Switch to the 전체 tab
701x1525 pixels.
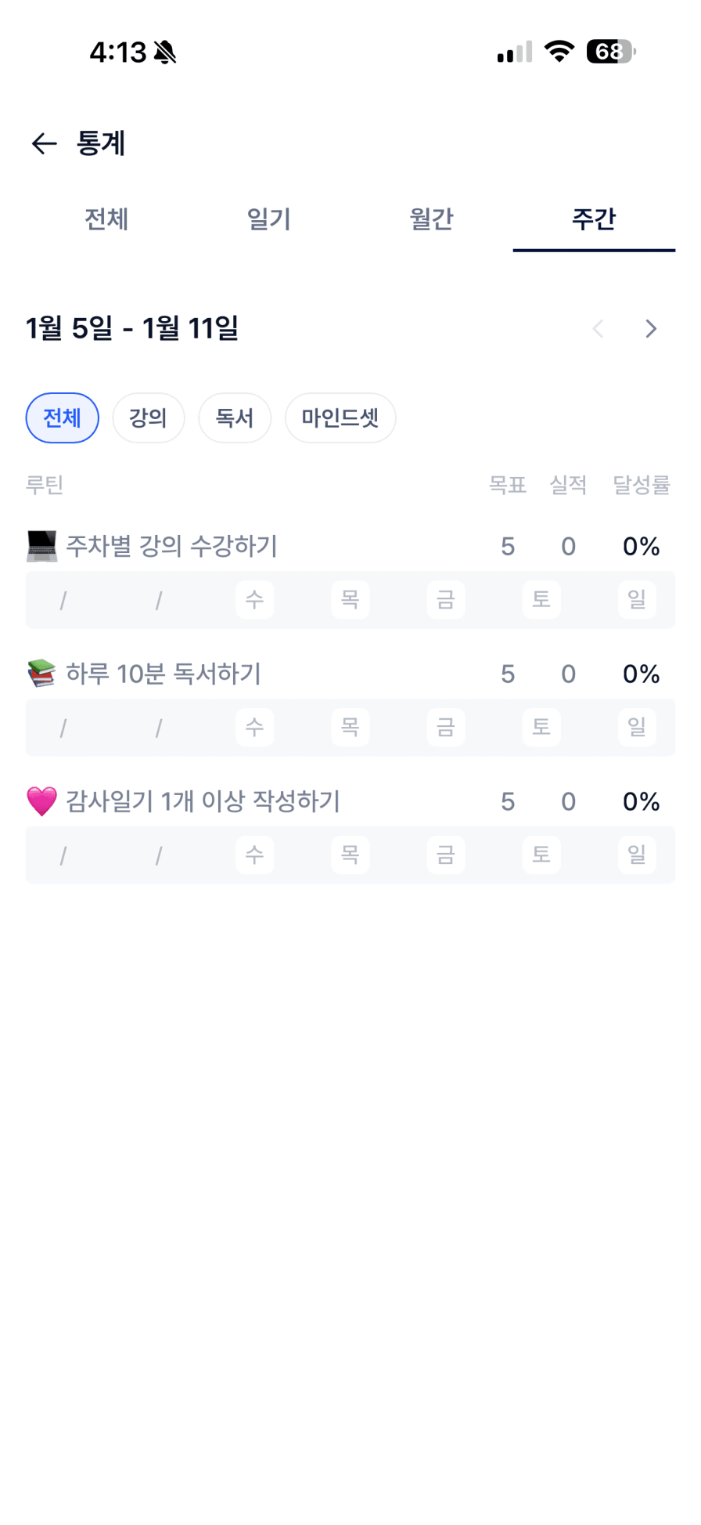coord(106,219)
